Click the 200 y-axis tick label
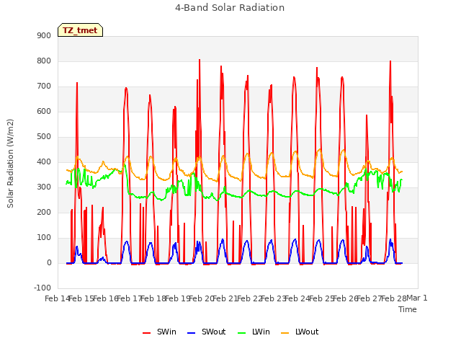The image size is (461, 346). click(44, 212)
